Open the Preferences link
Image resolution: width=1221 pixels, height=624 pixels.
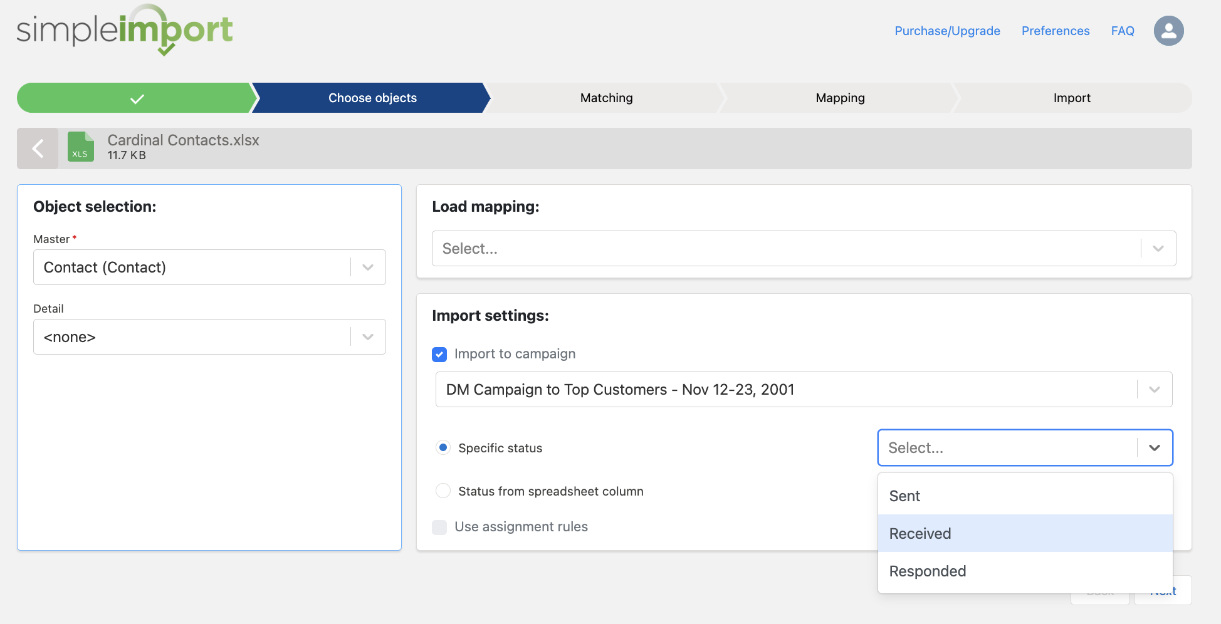tap(1056, 31)
